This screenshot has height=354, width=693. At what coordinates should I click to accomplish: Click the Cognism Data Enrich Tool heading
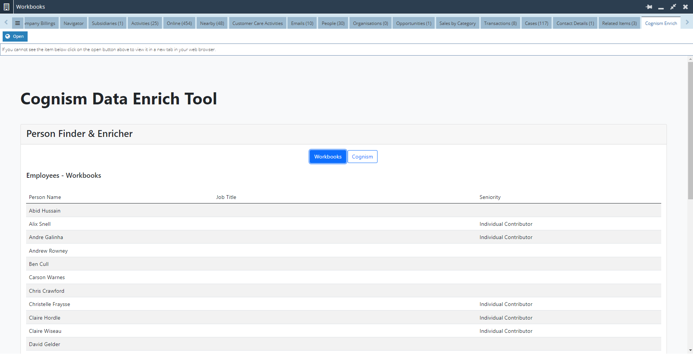pyautogui.click(x=118, y=99)
